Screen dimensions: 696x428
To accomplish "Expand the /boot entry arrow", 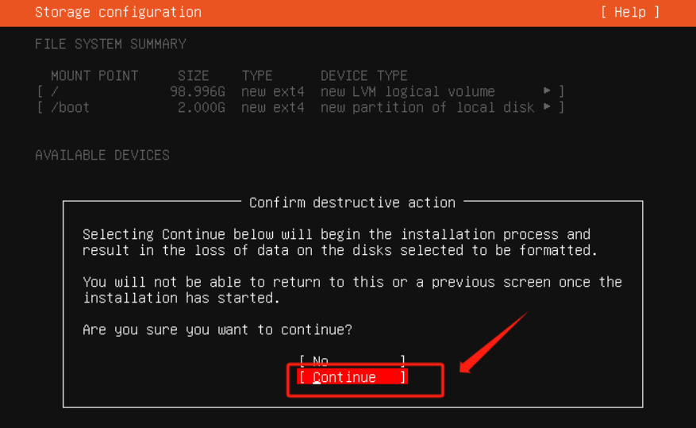I will pos(548,107).
